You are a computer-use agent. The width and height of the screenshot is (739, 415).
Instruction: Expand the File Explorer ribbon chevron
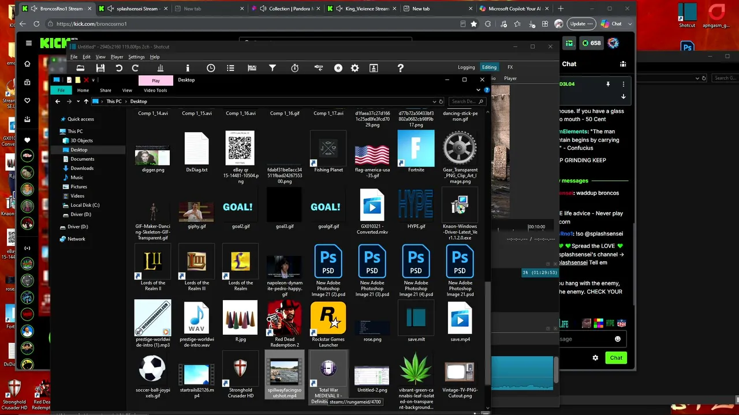click(x=478, y=90)
